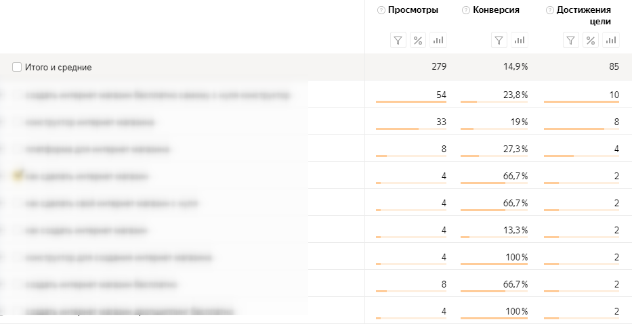Show bar chart for Конверсия column
Image resolution: width=632 pixels, height=324 pixels.
[x=519, y=41]
